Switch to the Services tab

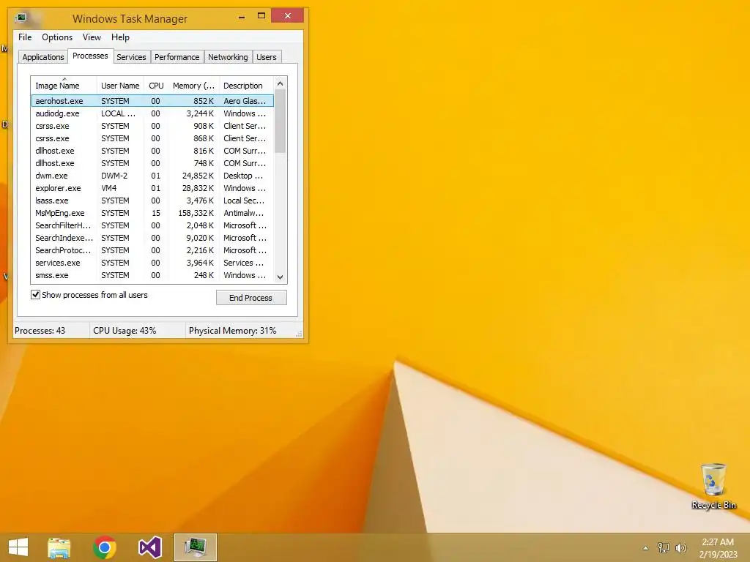point(131,57)
